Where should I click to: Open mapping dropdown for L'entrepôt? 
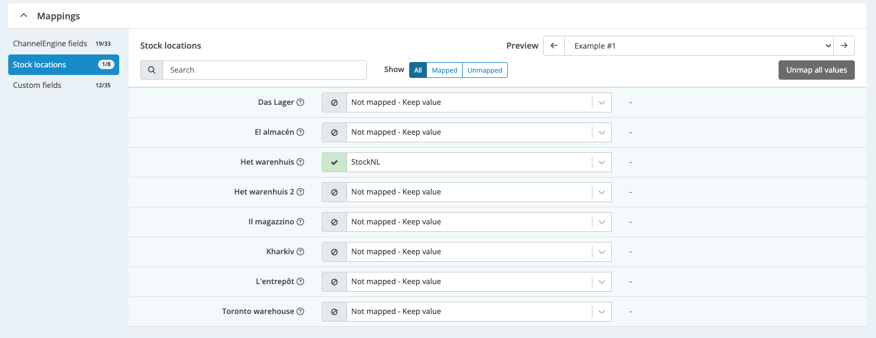point(479,282)
